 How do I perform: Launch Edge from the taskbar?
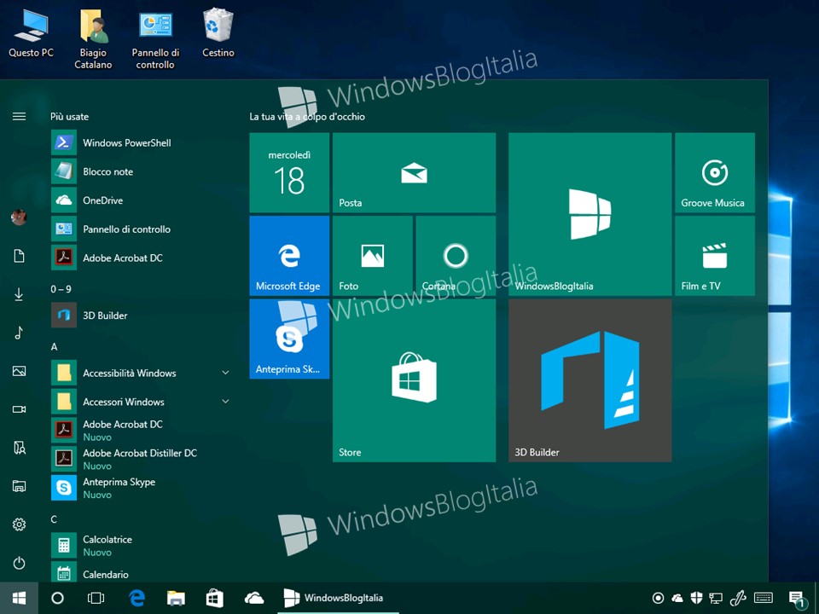click(136, 598)
